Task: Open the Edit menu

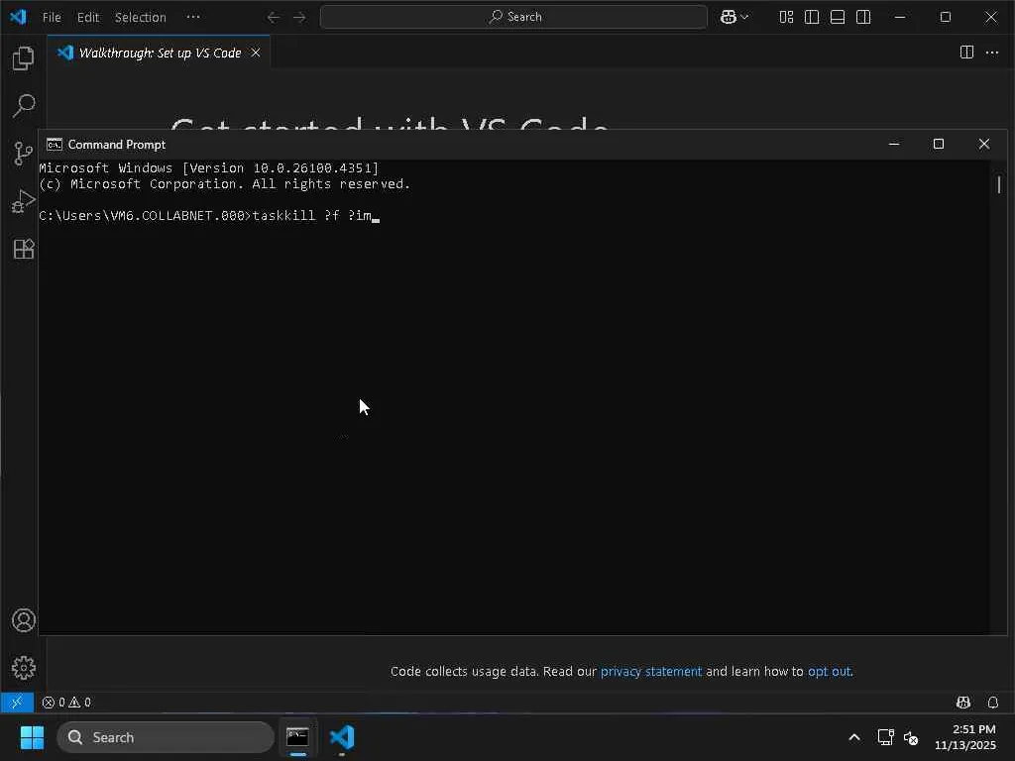Action: click(x=88, y=17)
